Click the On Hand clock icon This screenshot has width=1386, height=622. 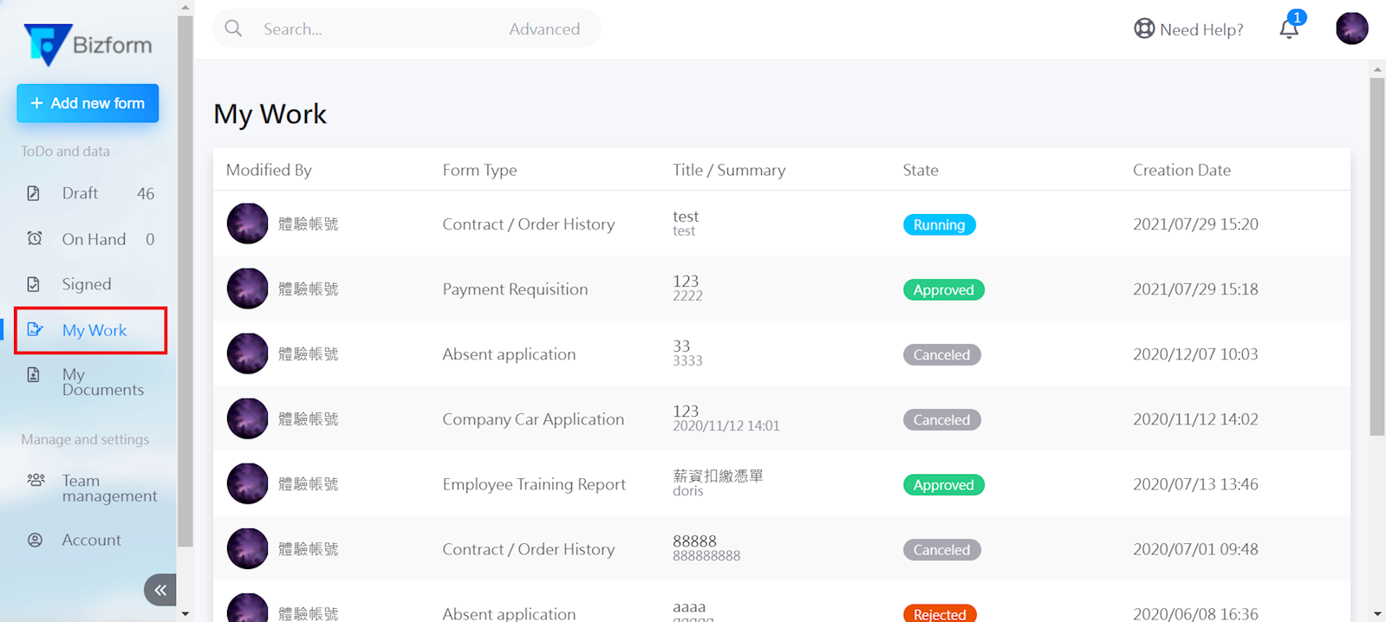point(35,238)
